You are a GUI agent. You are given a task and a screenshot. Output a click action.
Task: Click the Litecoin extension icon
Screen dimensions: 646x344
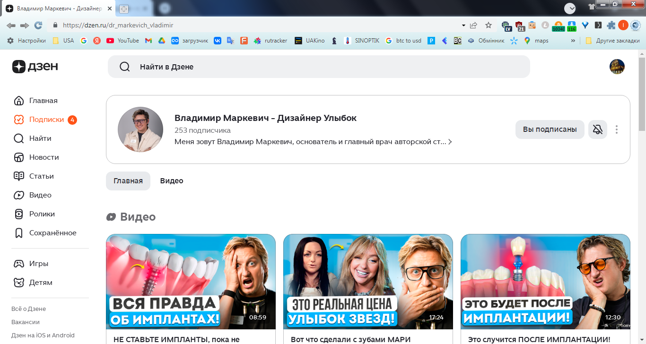[x=545, y=25]
